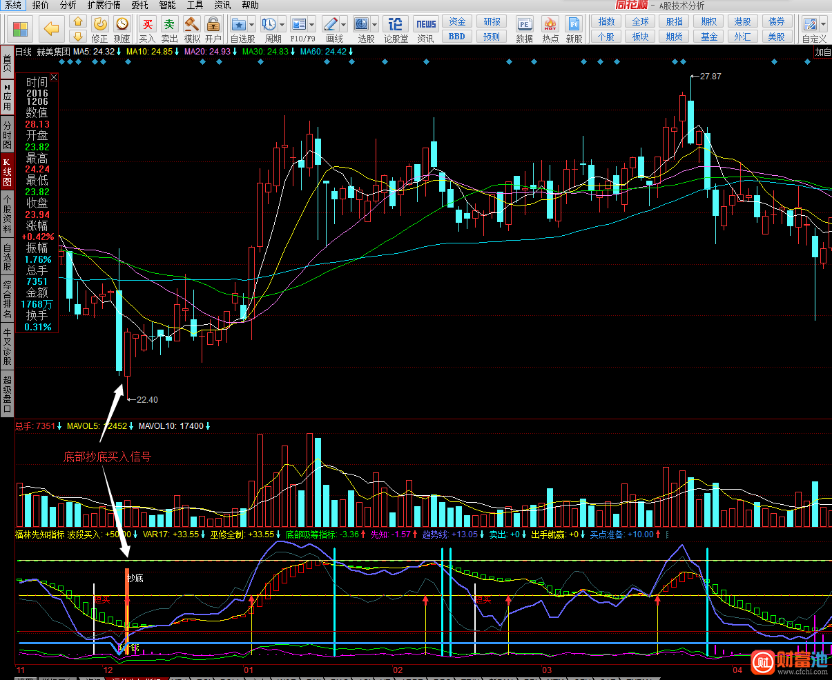832x680 pixels.
Task: Open the 智能 menu
Action: [x=168, y=5]
